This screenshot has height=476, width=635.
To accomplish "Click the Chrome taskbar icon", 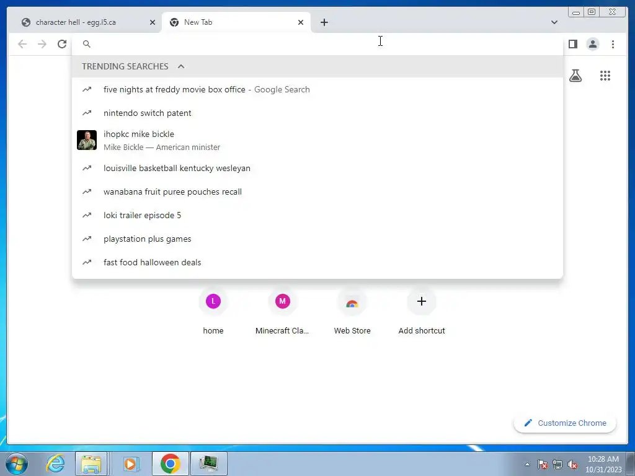I will click(x=170, y=464).
